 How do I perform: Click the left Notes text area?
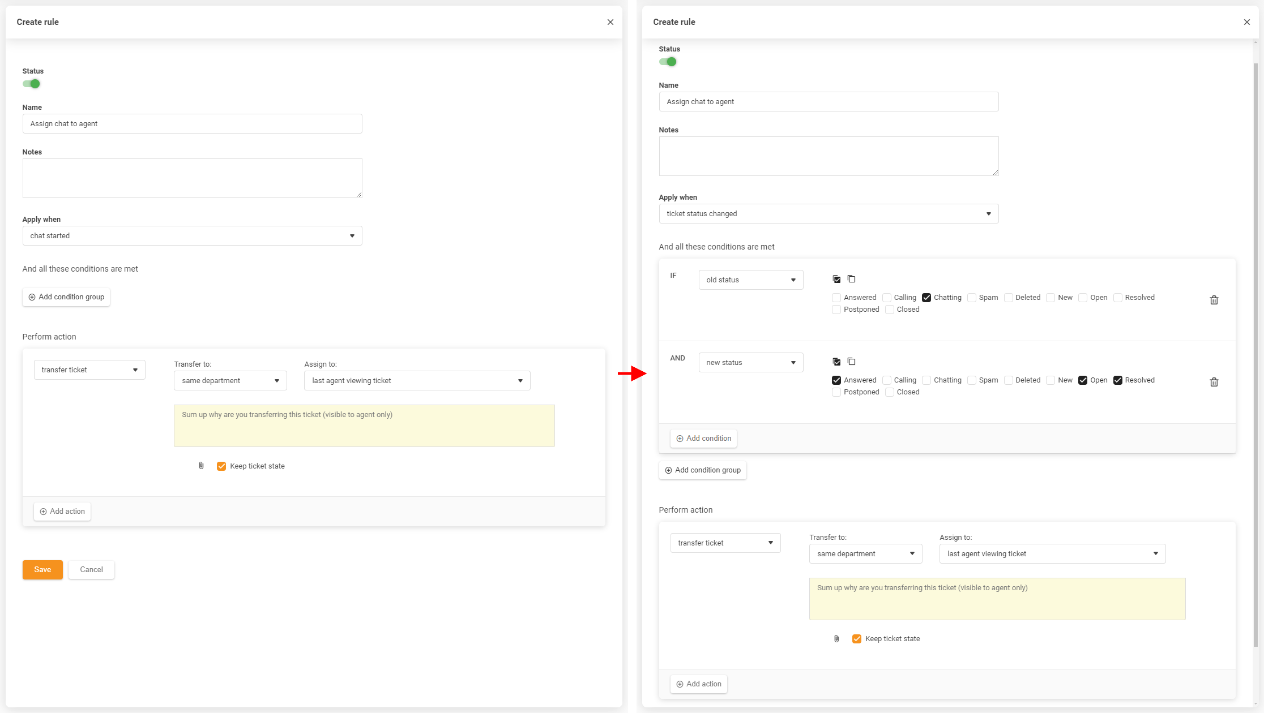pyautogui.click(x=192, y=178)
